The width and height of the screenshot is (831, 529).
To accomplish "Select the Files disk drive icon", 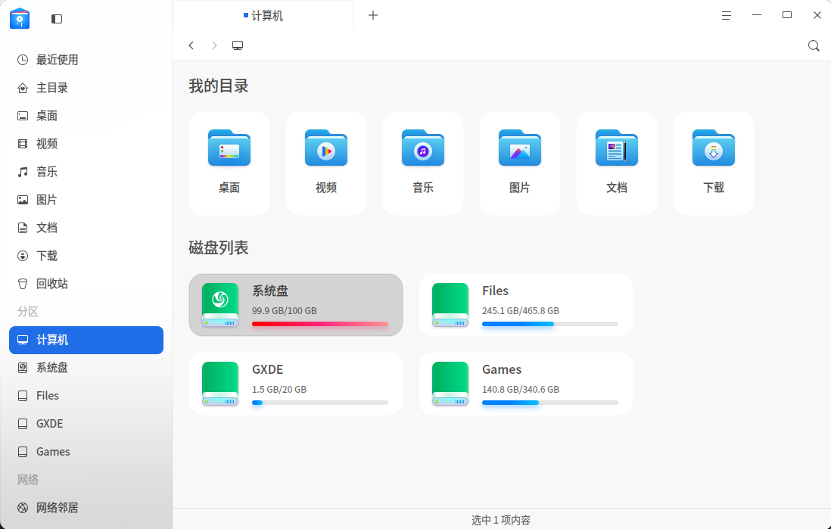I will (450, 305).
